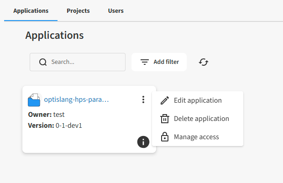Focus the Search input field
This screenshot has height=183, width=283.
pyautogui.click(x=84, y=62)
